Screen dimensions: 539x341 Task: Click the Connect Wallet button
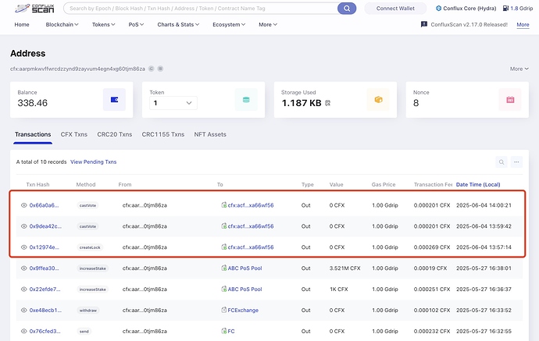tap(395, 9)
